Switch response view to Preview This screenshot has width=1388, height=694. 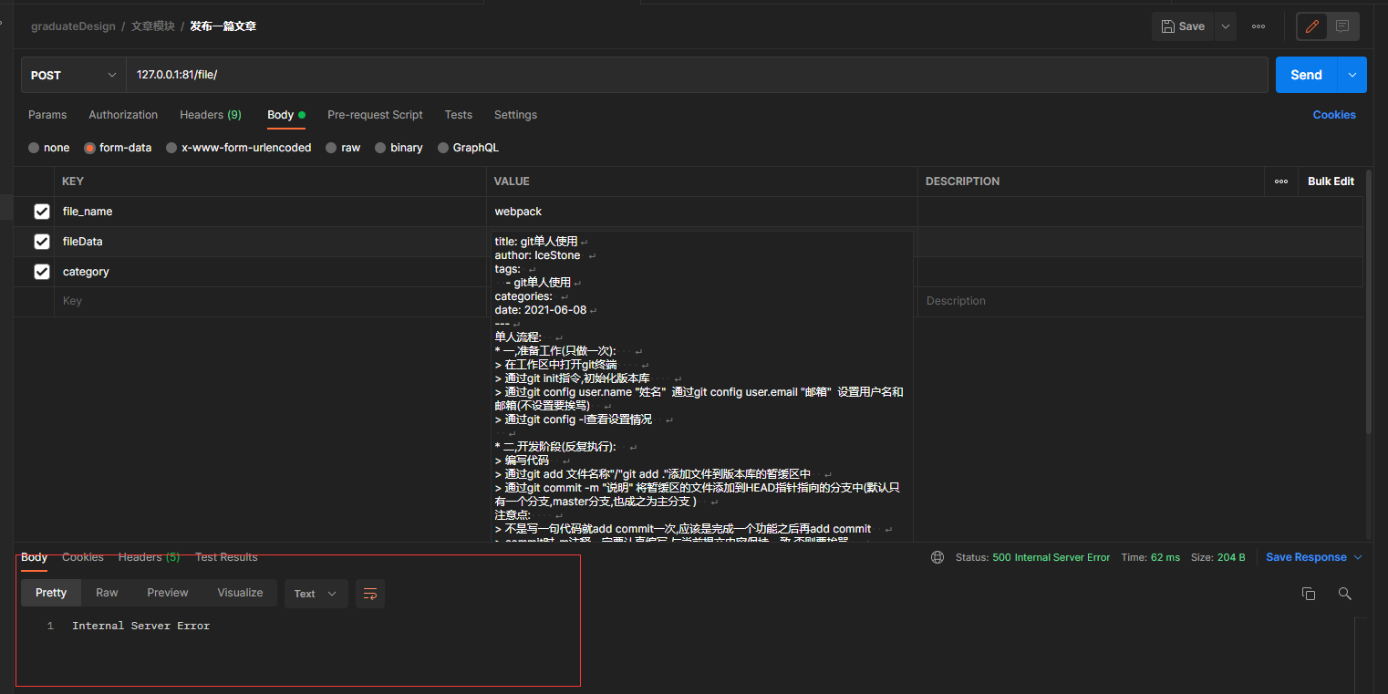click(168, 593)
